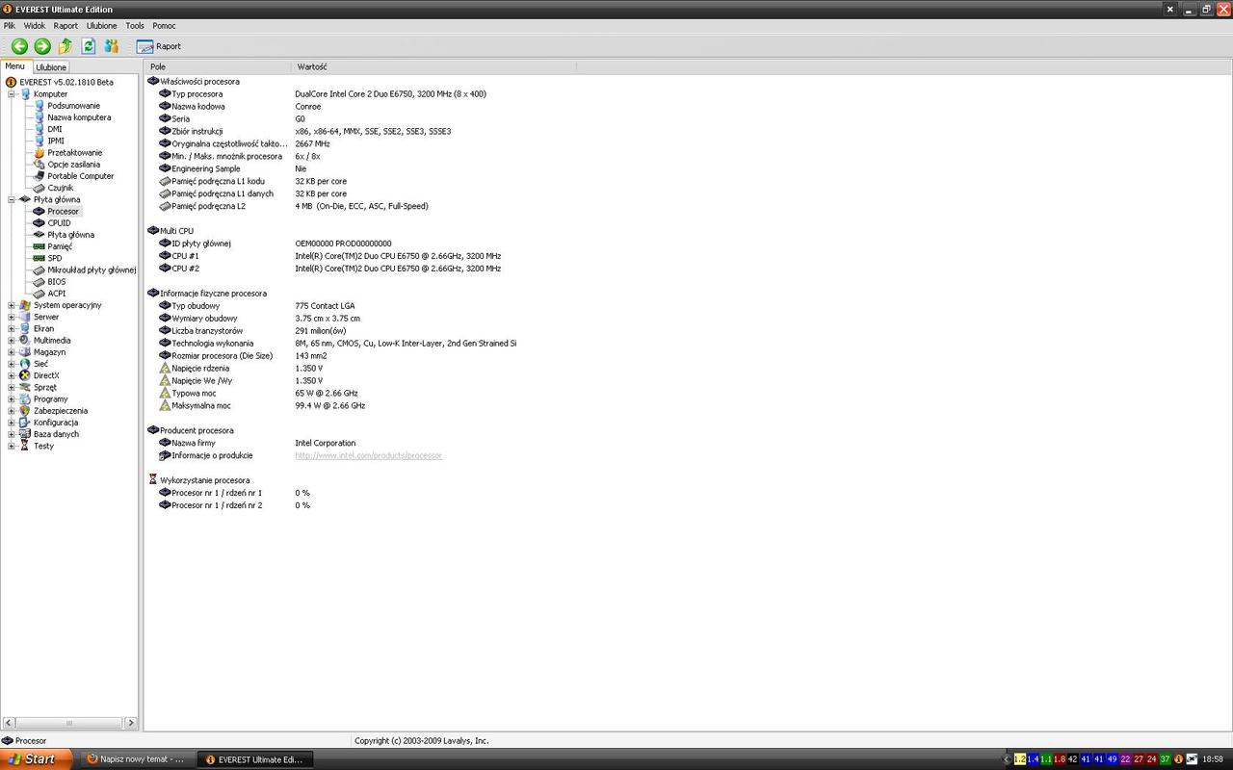
Task: Collapse the Komputer tree branch
Action: [x=12, y=94]
